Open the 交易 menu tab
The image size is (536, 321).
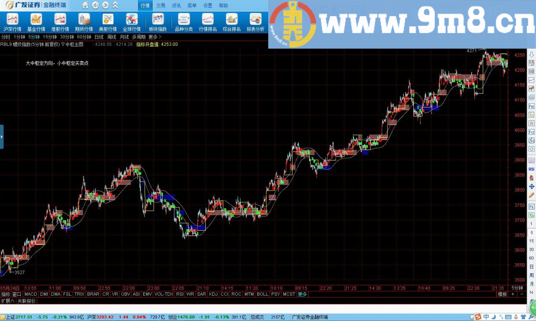[161, 6]
